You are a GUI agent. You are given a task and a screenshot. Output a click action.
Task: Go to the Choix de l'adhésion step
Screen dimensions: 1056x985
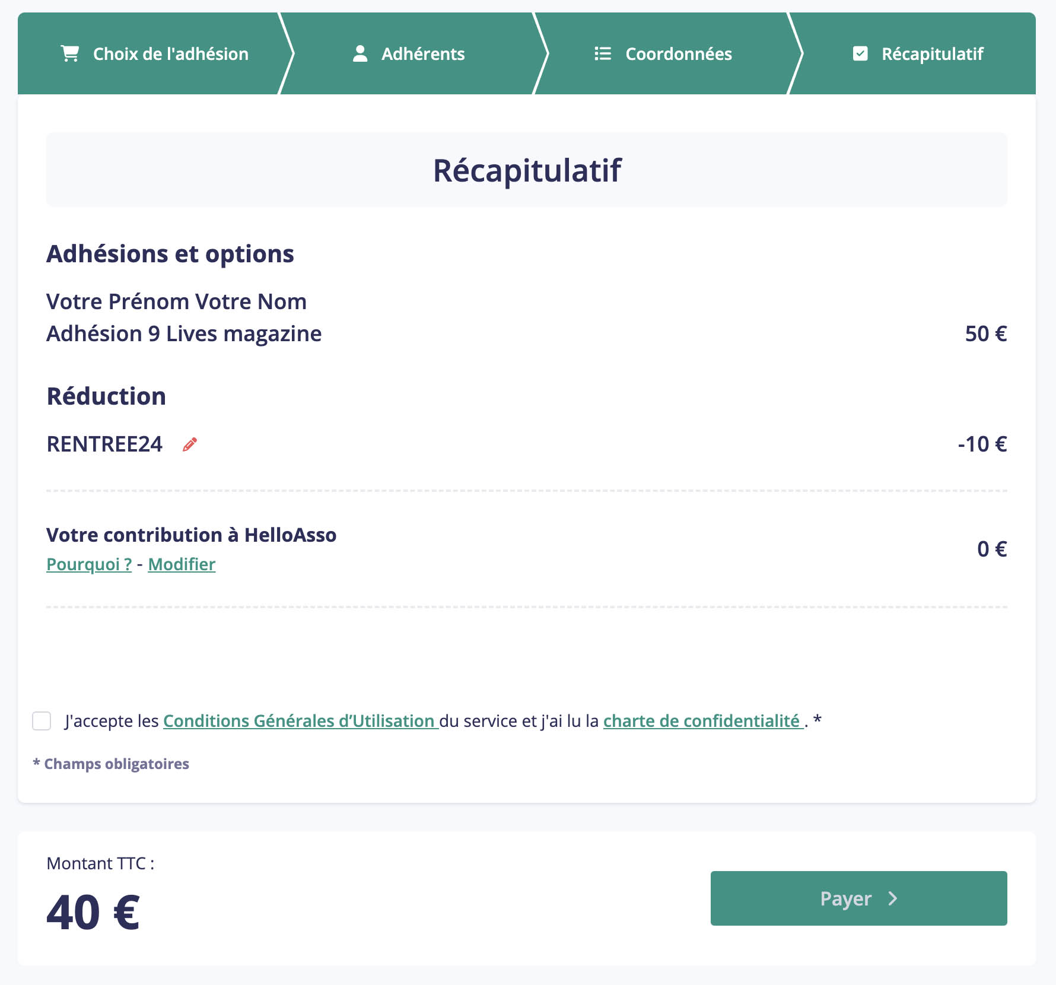pyautogui.click(x=154, y=53)
